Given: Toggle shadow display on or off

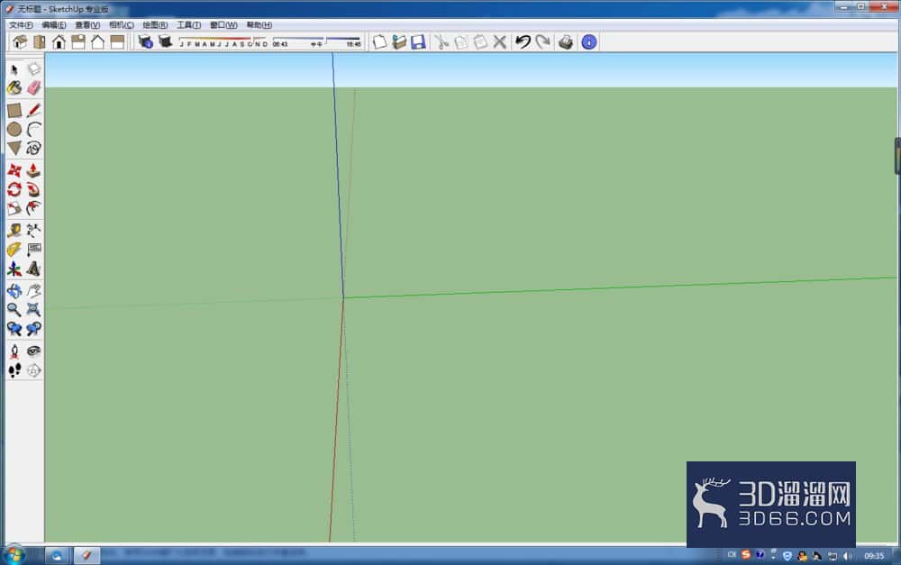Looking at the screenshot, I should pyautogui.click(x=166, y=41).
